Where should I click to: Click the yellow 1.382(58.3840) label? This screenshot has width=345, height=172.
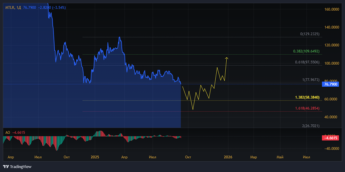307,97
